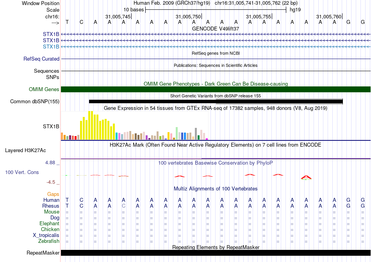
Task: Click the GENCODE V49lift37 track title
Action: [216, 29]
